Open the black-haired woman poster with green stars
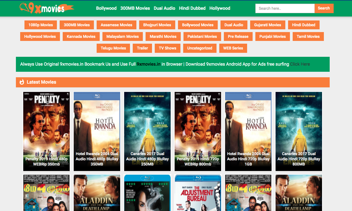Image resolution: width=352 pixels, height=211 pixels. (x=147, y=193)
